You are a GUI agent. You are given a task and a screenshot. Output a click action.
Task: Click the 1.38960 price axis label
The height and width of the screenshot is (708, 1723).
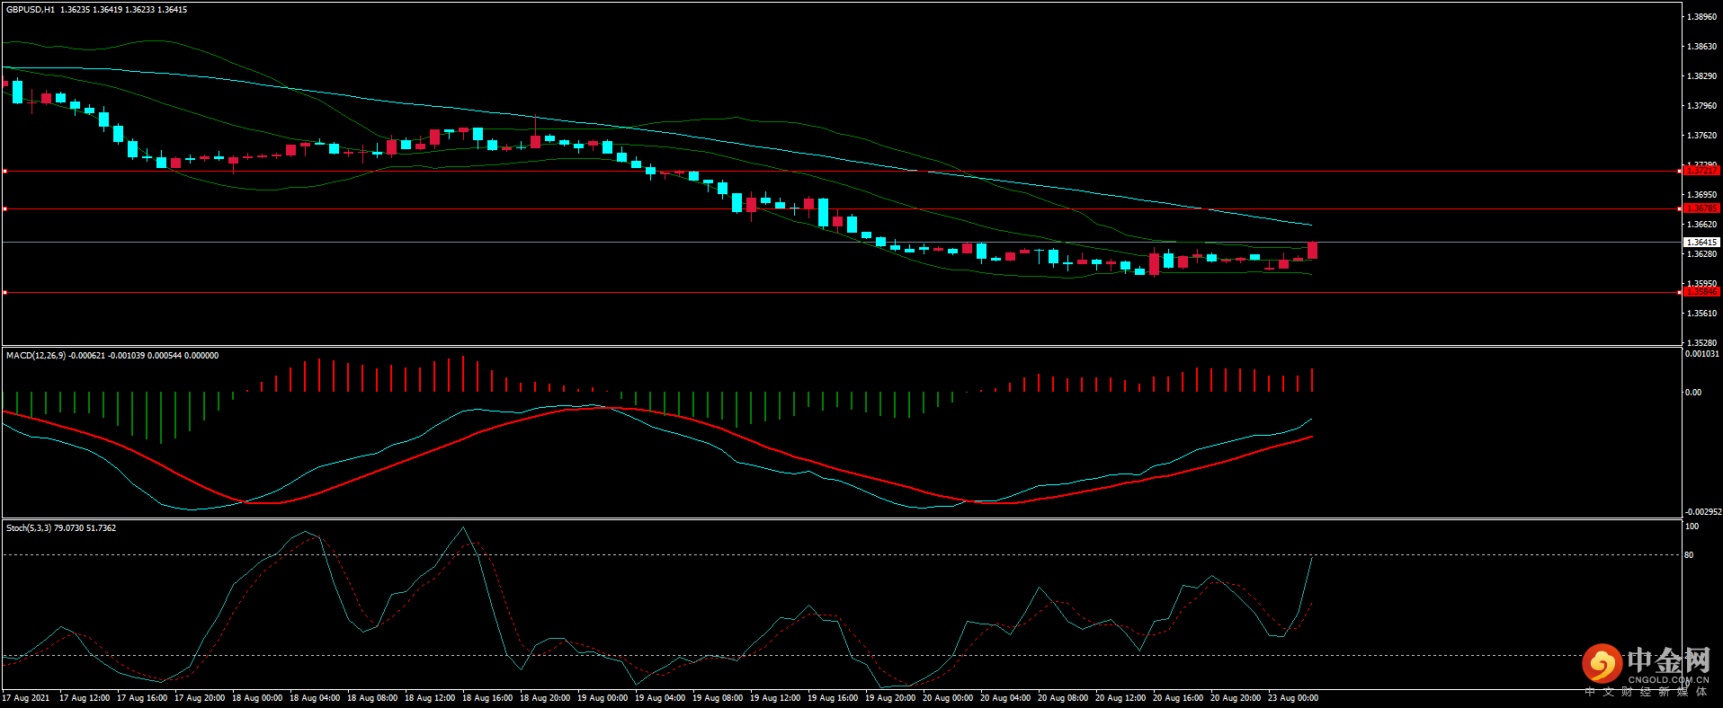tap(1701, 17)
